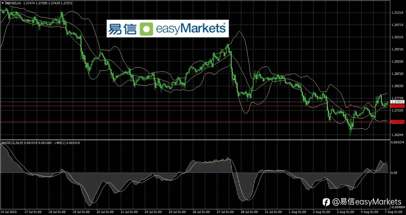Viewport: 406px width, 215px height.
Task: Select the upper red line price tag 1.27411
Action: [x=397, y=106]
